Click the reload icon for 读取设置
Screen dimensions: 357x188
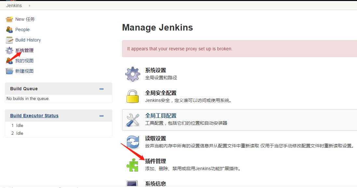pos(133,142)
